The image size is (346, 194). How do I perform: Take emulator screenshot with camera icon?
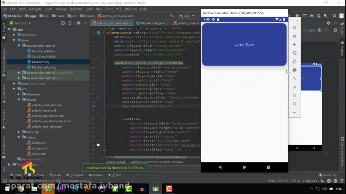(294, 70)
